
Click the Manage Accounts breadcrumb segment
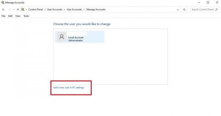(96, 9)
